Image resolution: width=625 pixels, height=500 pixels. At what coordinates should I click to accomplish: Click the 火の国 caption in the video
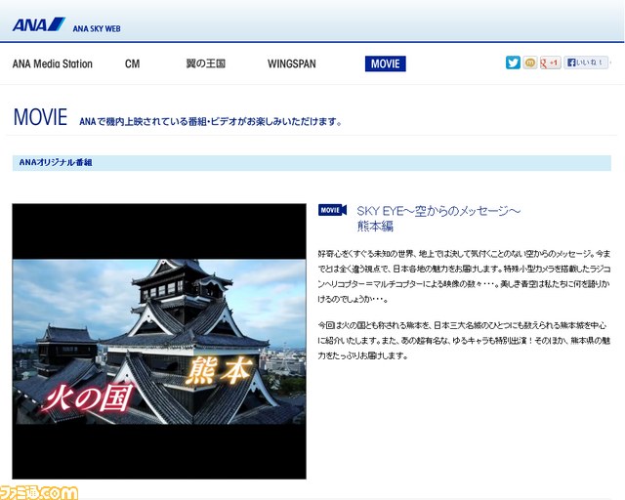click(x=87, y=397)
